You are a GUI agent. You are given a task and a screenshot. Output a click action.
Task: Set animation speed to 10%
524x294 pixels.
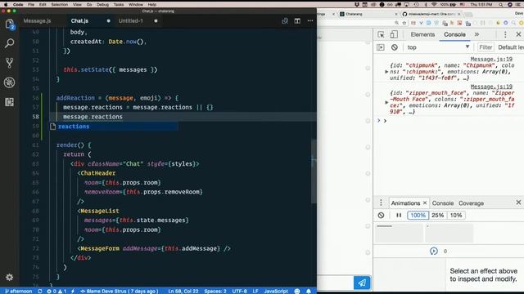coord(456,216)
